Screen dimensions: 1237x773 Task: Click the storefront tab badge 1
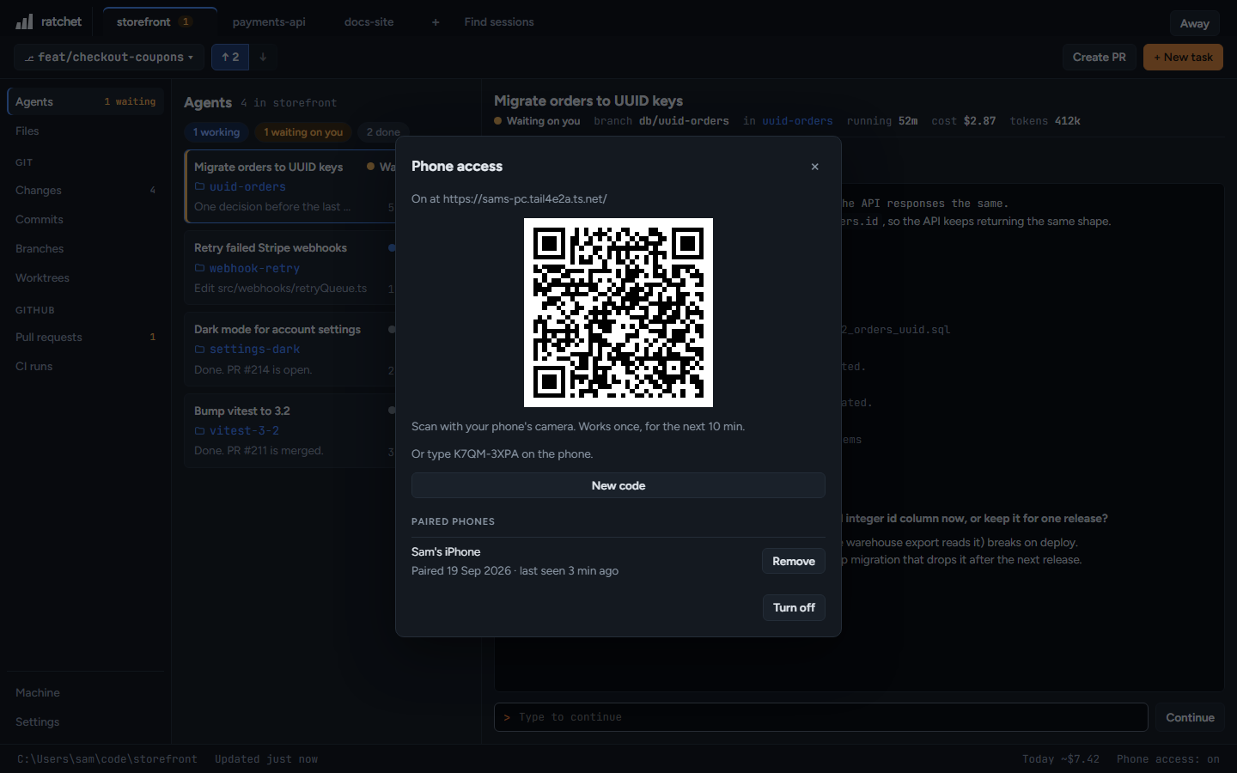186,22
